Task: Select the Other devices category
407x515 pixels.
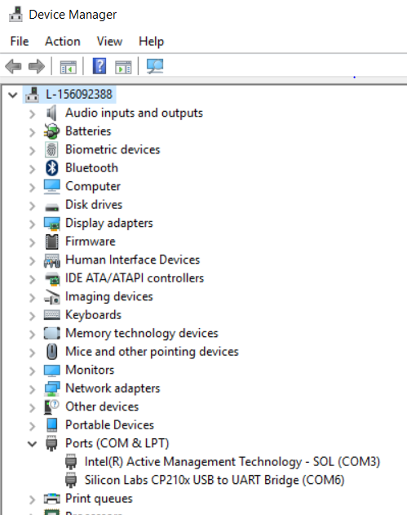Action: 102,406
